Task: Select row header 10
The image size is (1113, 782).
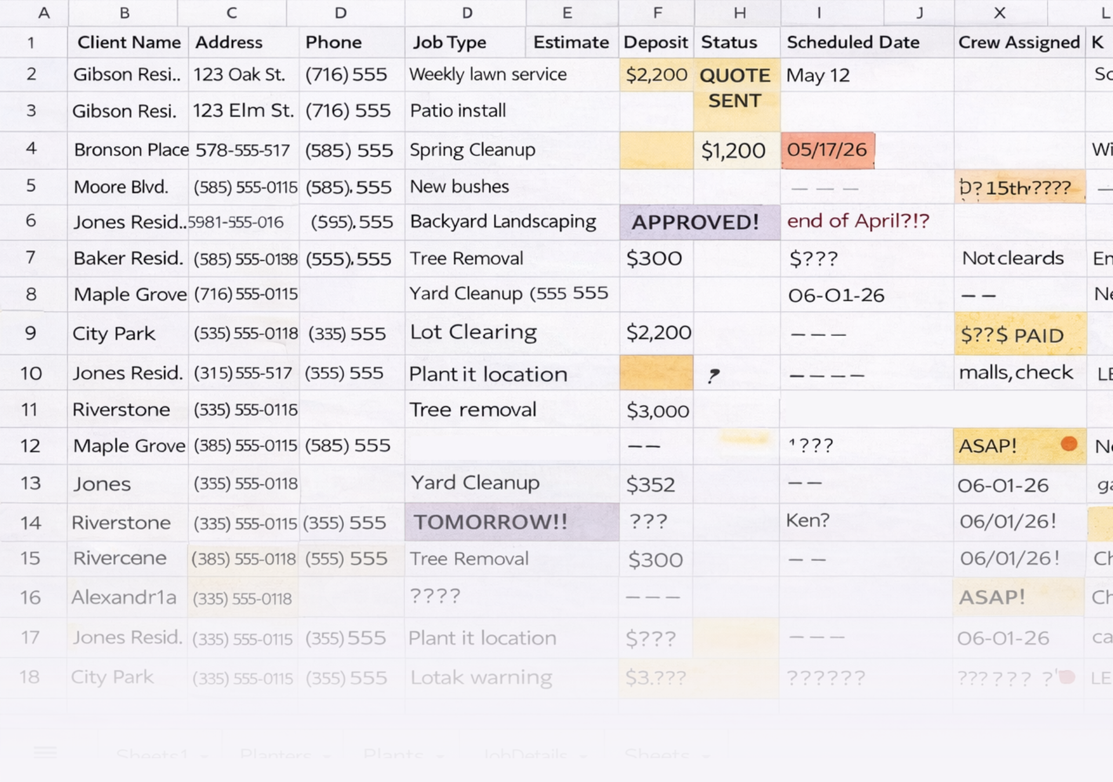Action: click(x=31, y=373)
